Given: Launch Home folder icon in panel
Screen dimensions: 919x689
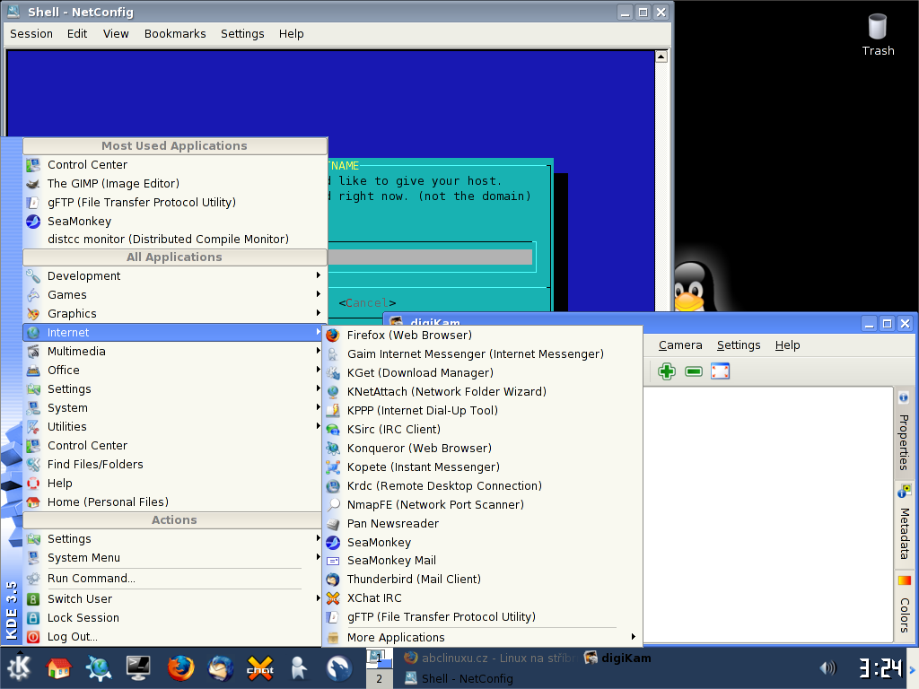Looking at the screenshot, I should 58,667.
